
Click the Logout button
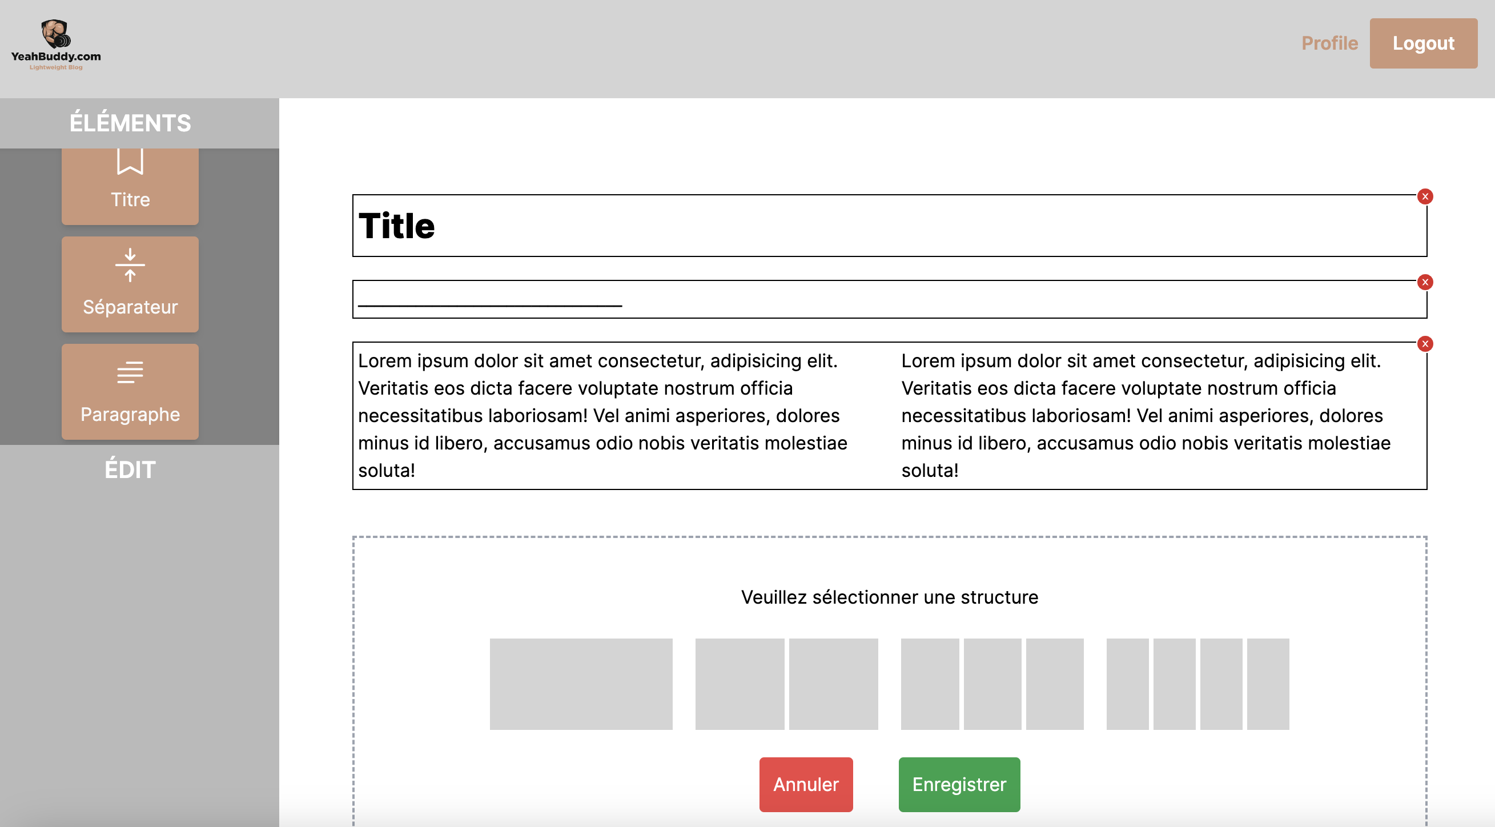click(1424, 43)
